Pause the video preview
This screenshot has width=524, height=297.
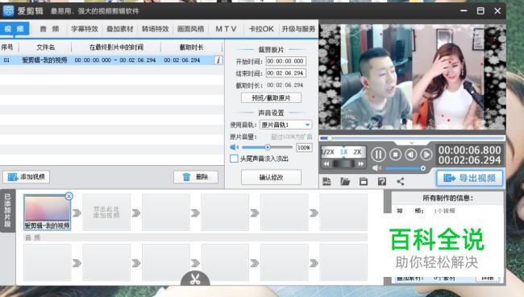378,155
